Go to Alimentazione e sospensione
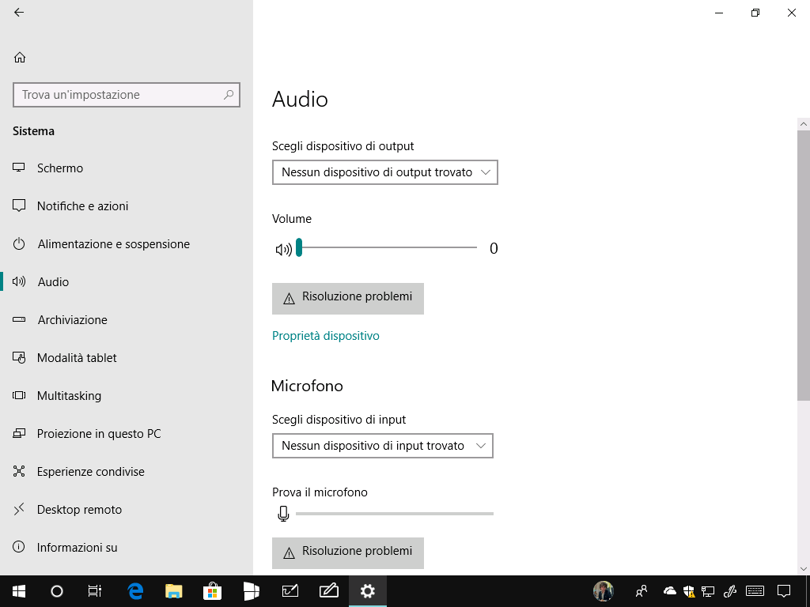The height and width of the screenshot is (607, 810). click(127, 244)
